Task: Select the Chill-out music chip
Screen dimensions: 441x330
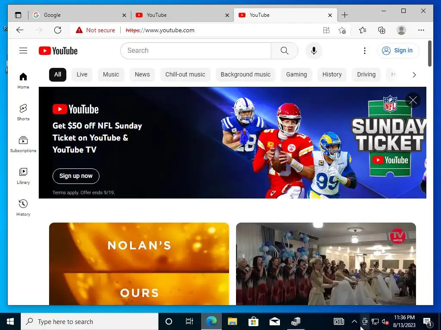Action: click(x=185, y=74)
